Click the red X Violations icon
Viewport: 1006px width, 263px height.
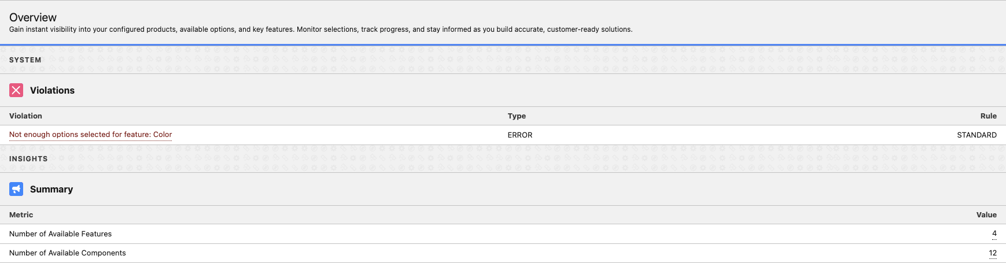[16, 90]
